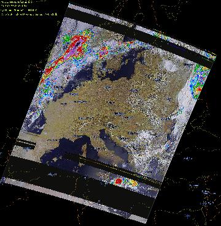
Task: Click the round white cloud patch over Russia
Action: [x=171, y=66]
